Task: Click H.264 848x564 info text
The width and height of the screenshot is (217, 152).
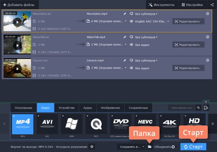Action: (55, 29)
